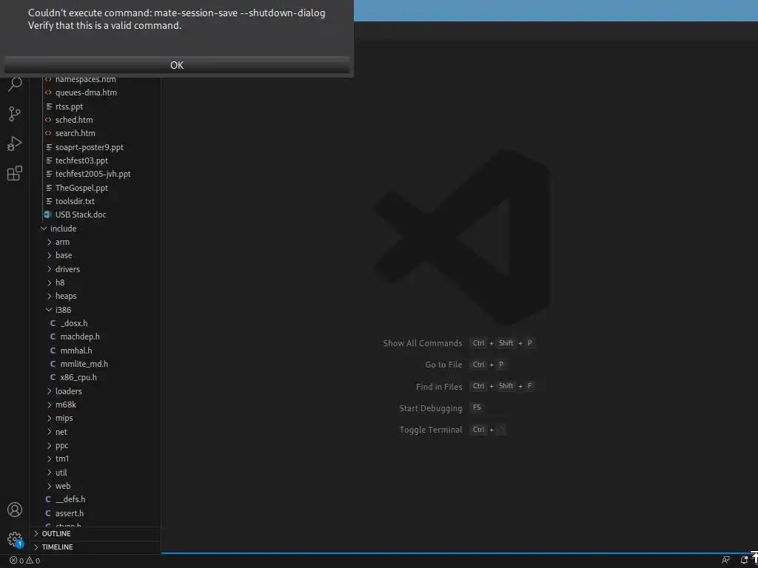This screenshot has width=758, height=568.
Task: Open the mmlite_md.h file
Action: click(95, 364)
